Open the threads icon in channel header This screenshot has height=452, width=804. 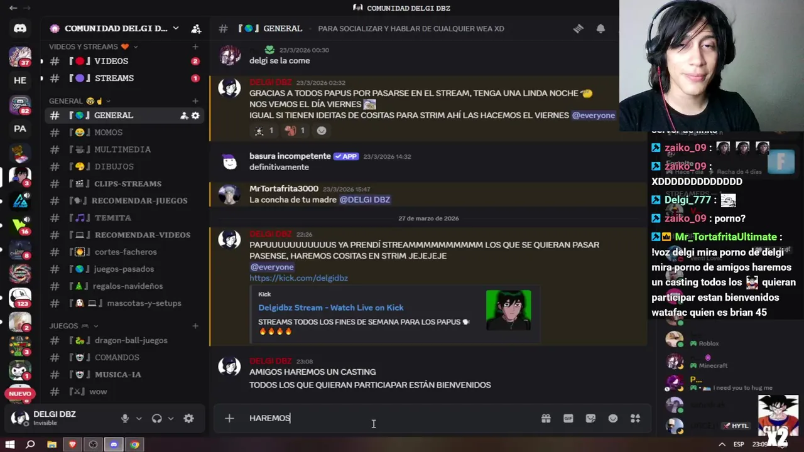coord(579,28)
